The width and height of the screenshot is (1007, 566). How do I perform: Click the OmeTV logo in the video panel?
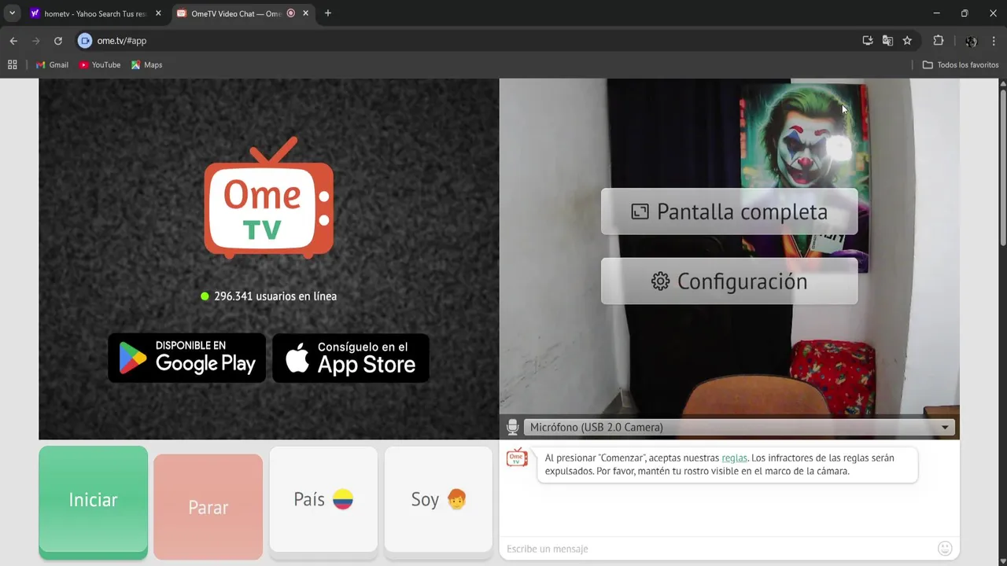[x=269, y=198]
